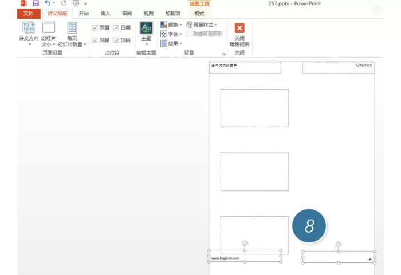Viewport: 401px width, 275px height.
Task: Switch to the 插入 tab
Action: (x=105, y=14)
